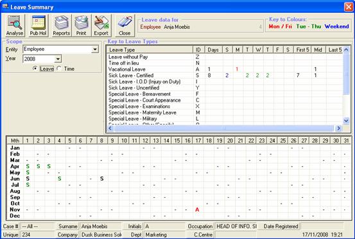Click the red A entry in November

point(197,210)
